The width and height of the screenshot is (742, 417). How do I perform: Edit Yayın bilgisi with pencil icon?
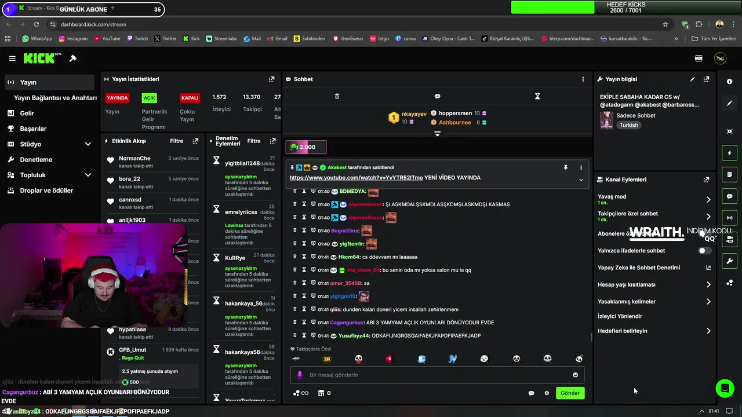coord(692,79)
